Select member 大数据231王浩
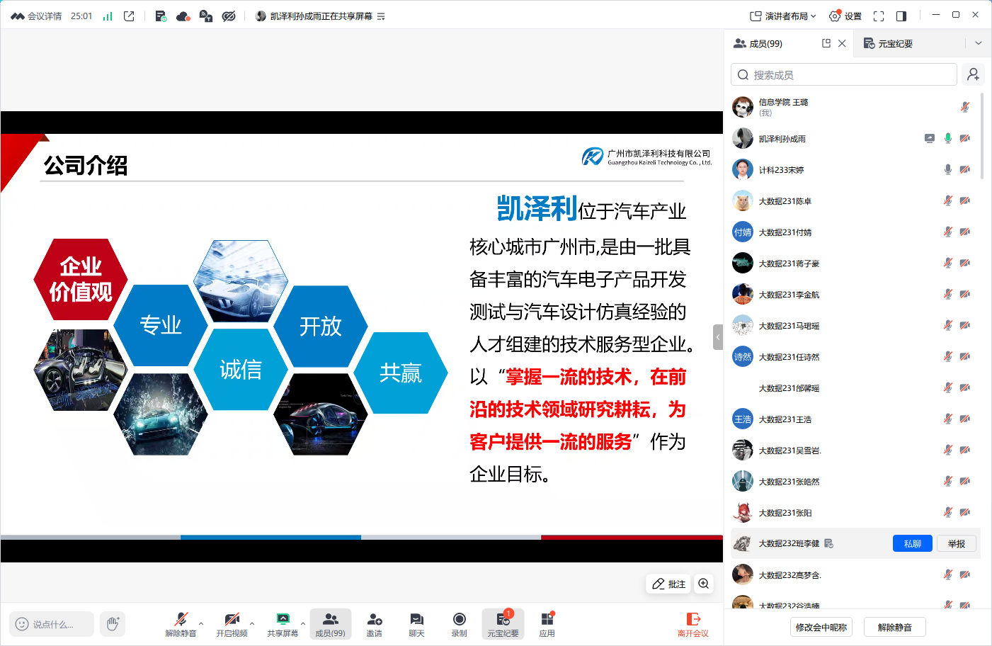 [855, 419]
